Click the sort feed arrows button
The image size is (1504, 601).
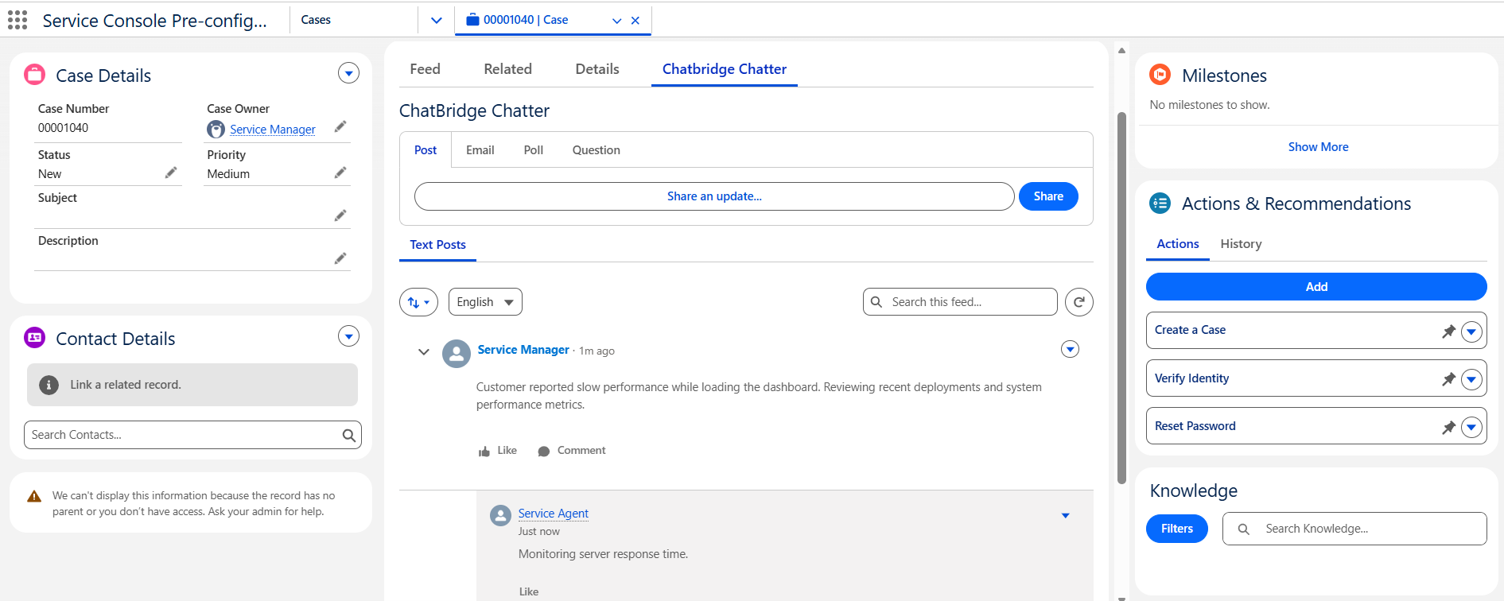(418, 302)
